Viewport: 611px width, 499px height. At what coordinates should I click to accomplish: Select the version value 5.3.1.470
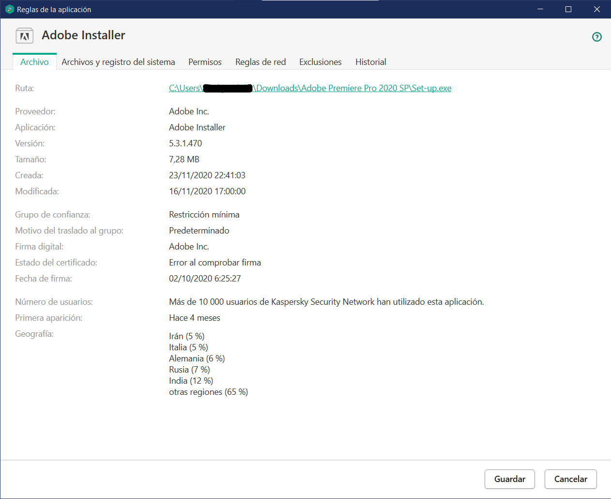(x=185, y=143)
